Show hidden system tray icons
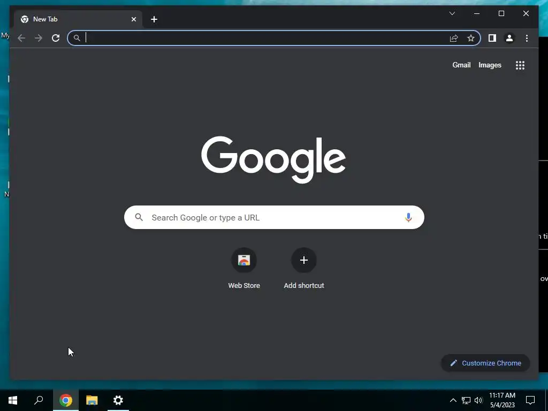This screenshot has width=548, height=411. click(x=453, y=400)
